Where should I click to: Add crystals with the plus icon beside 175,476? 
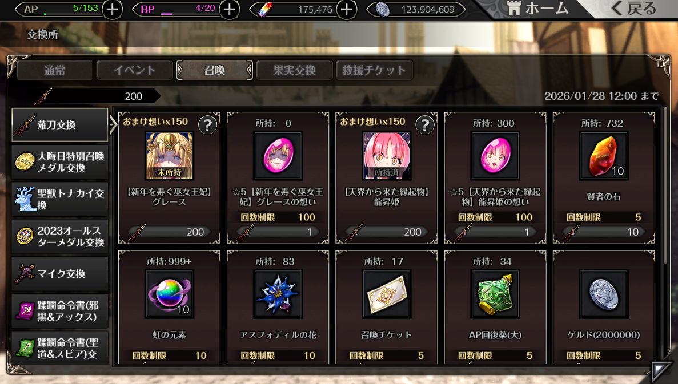click(x=346, y=10)
